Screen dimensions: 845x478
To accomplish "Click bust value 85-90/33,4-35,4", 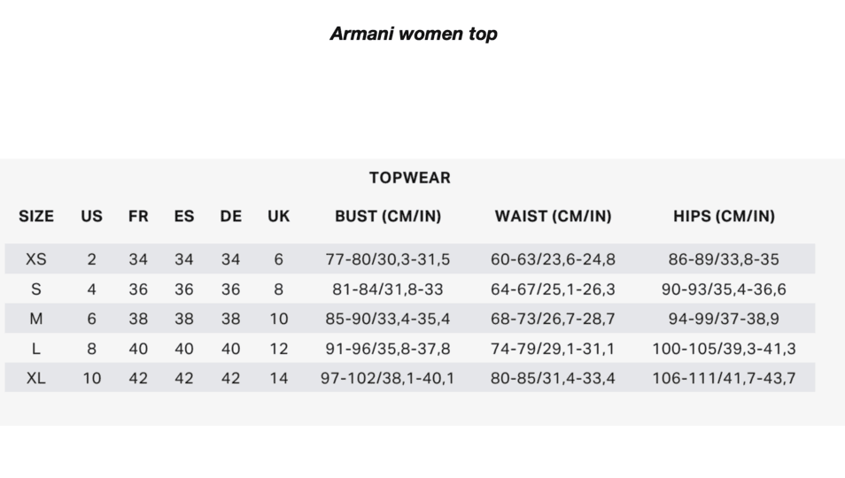I will tap(387, 320).
